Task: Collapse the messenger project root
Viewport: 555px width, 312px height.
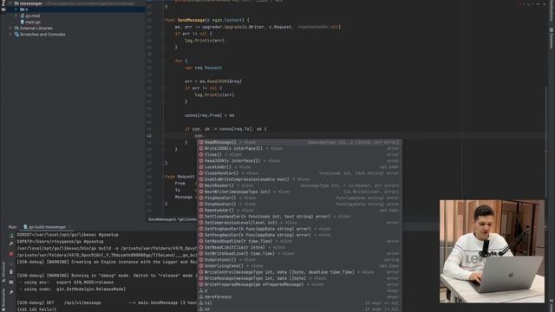Action: pyautogui.click(x=10, y=3)
